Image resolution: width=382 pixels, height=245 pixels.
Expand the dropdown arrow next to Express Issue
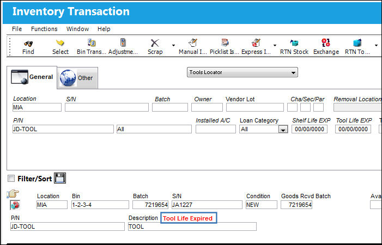coord(275,45)
